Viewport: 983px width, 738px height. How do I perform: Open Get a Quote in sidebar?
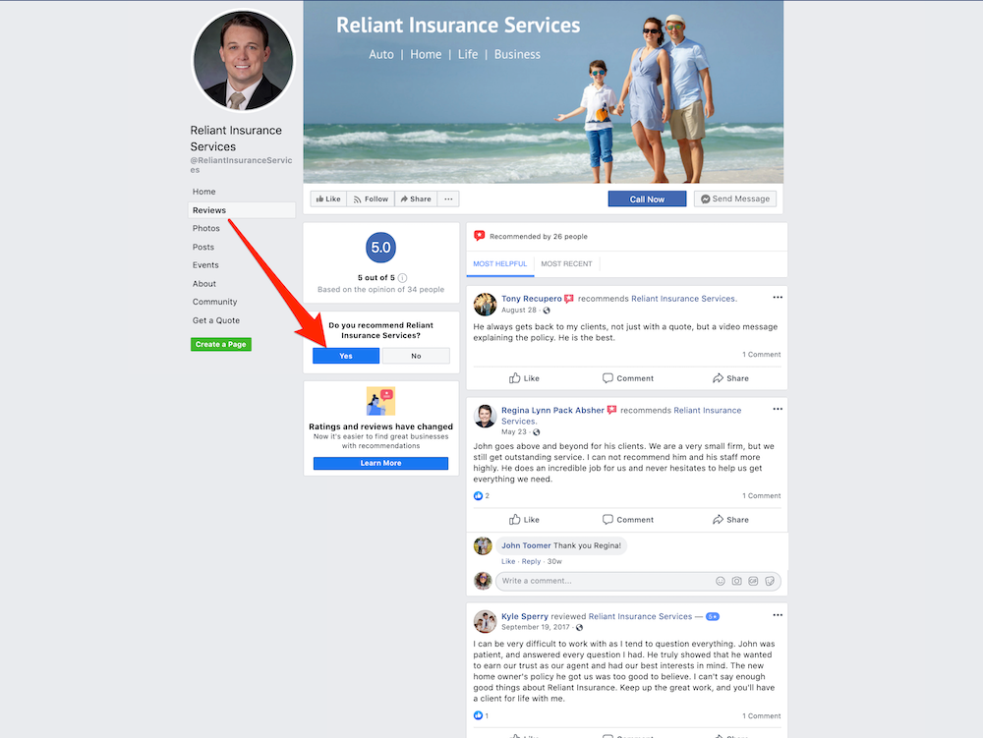tap(216, 320)
